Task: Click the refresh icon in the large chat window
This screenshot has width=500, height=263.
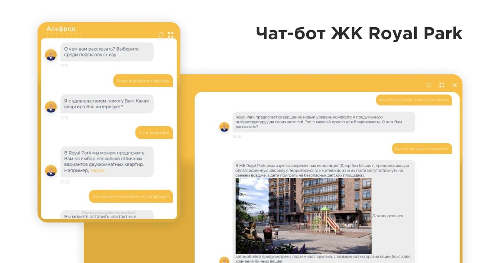Action: (x=429, y=85)
